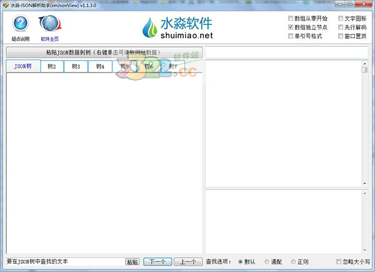Minimize the smJsonView window
Viewport: 375px width, 272px height.
click(x=339, y=4)
